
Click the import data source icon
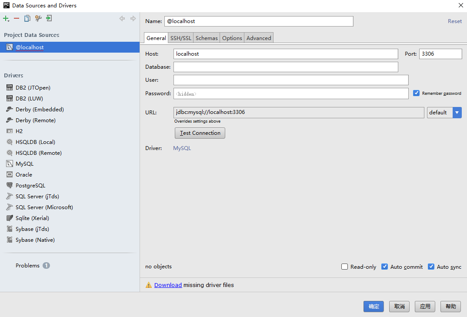(x=49, y=18)
